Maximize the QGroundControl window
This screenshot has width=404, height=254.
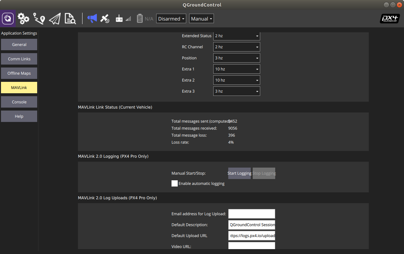(x=393, y=5)
